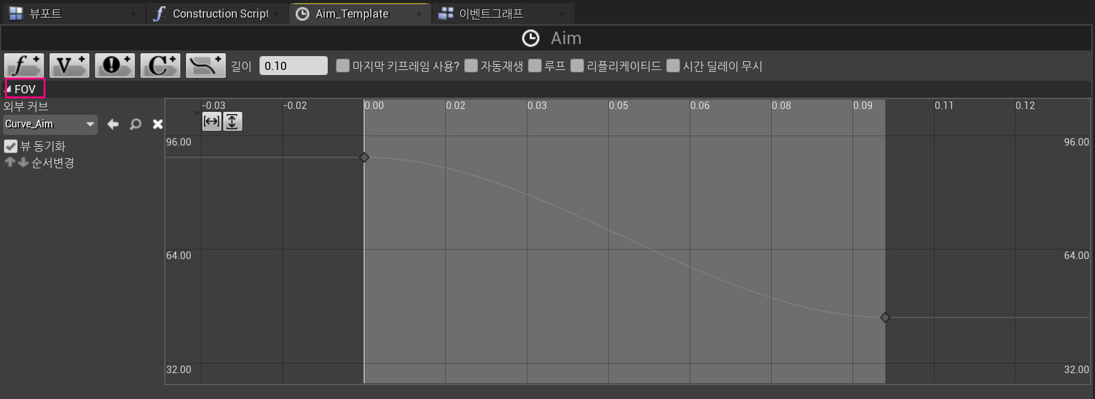Add a vector track button
Screen dimensions: 1095x399
point(69,66)
